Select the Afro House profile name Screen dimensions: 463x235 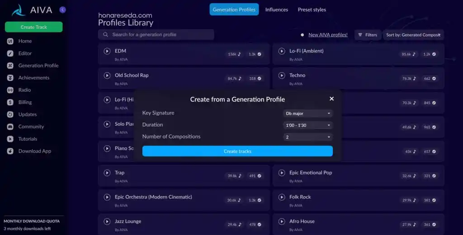(x=302, y=221)
